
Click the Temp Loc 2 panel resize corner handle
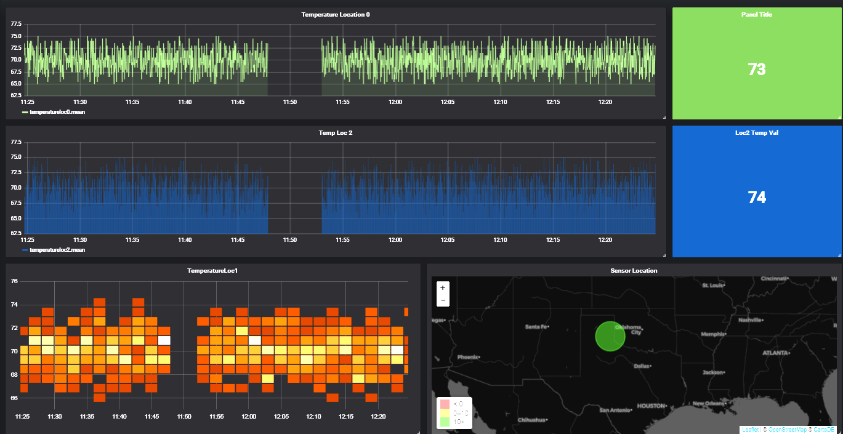[x=664, y=255]
